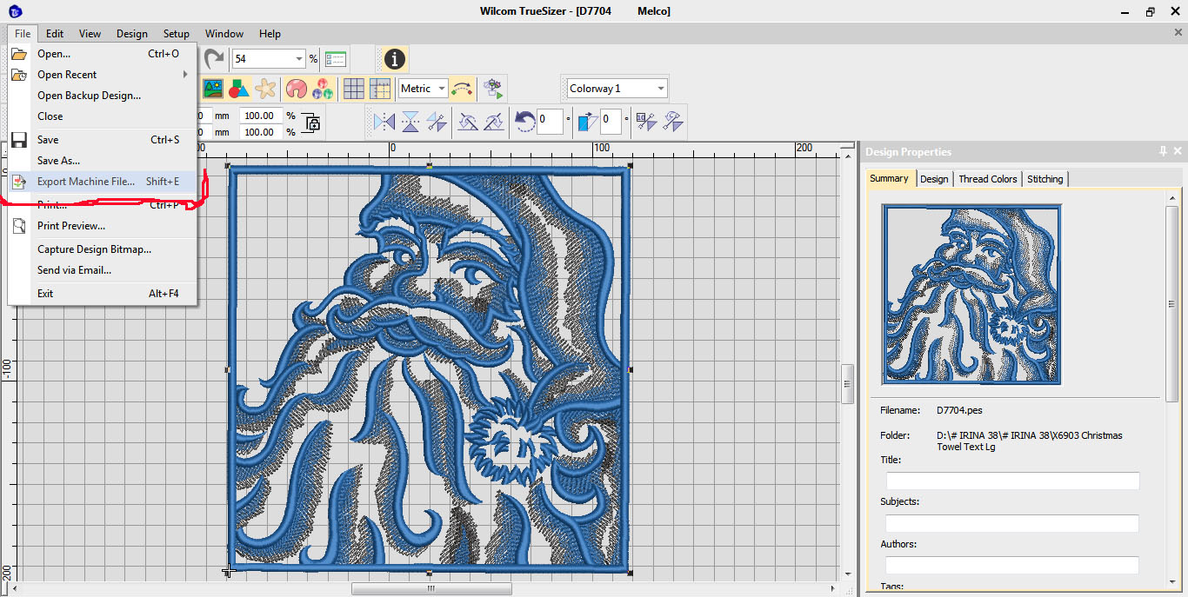Click the Design Information icon
The height and width of the screenshot is (597, 1188).
(395, 59)
